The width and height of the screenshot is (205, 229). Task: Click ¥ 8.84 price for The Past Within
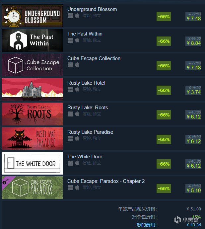194,43
